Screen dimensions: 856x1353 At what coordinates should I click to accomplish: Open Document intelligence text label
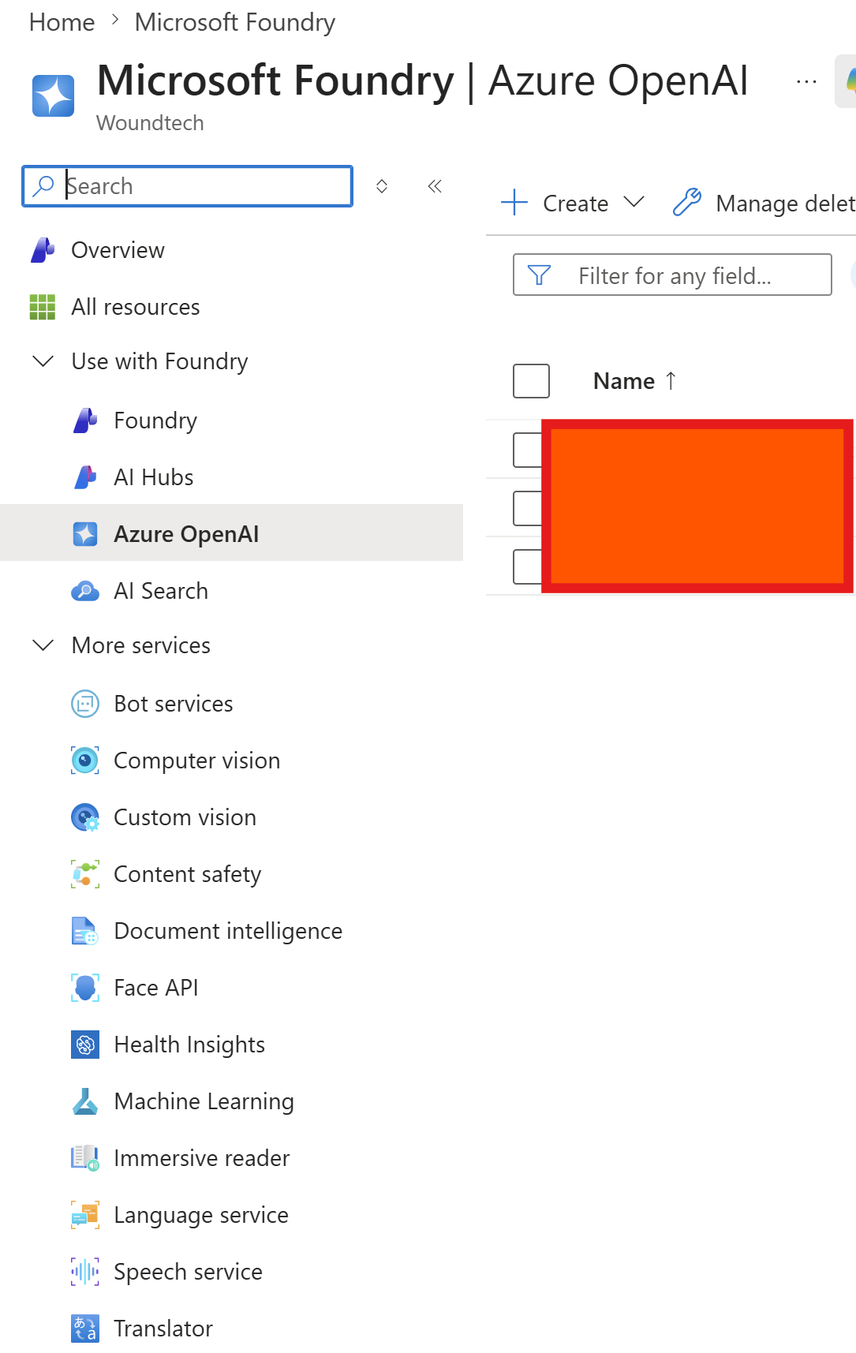pos(228,931)
